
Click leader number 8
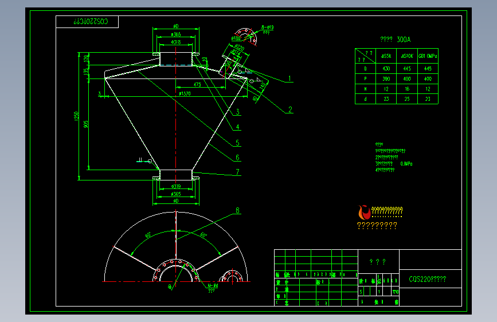click(x=237, y=210)
